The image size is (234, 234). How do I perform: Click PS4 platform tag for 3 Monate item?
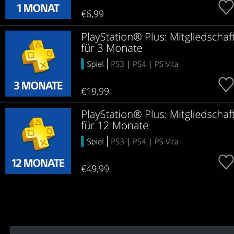139,64
